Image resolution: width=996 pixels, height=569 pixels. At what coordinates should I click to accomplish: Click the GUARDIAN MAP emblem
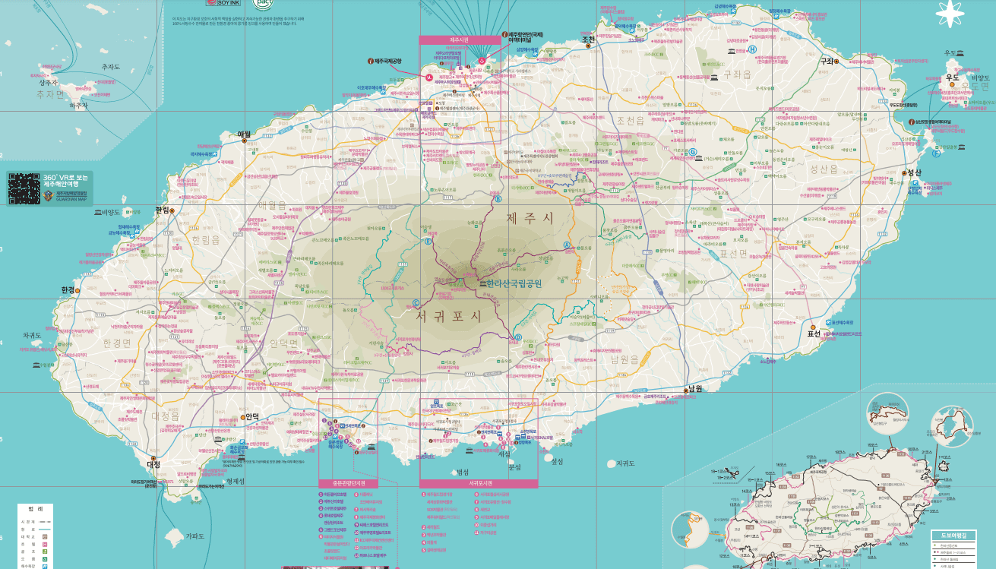pyautogui.click(x=47, y=194)
